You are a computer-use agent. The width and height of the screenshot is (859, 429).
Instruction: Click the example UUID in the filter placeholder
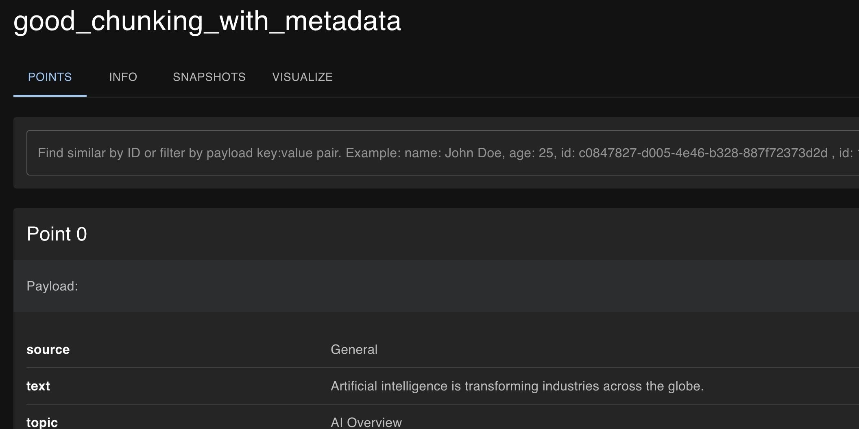click(703, 153)
